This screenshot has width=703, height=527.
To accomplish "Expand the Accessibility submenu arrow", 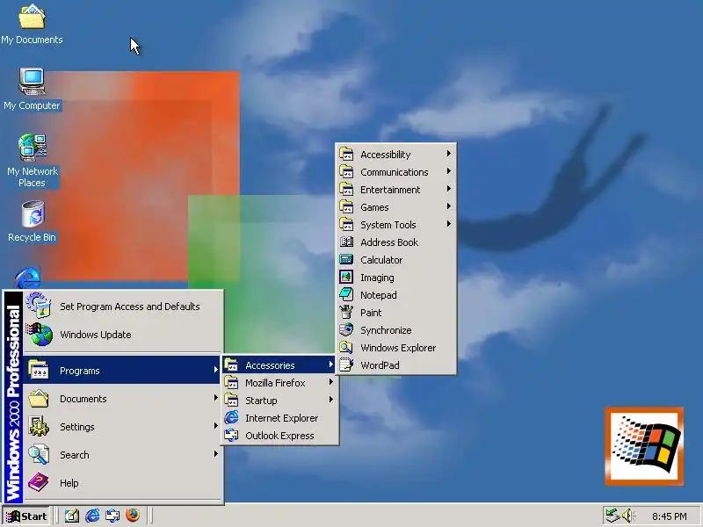I will [449, 154].
